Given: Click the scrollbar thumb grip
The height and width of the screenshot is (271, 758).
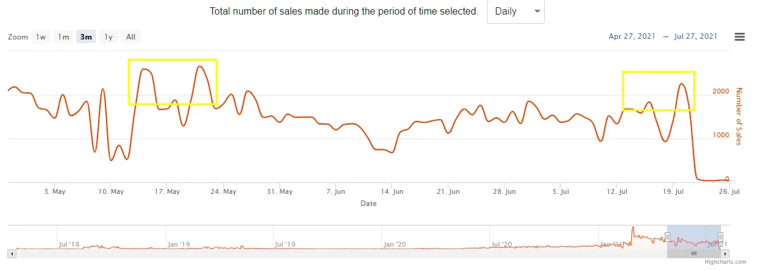Looking at the screenshot, I should (x=693, y=253).
